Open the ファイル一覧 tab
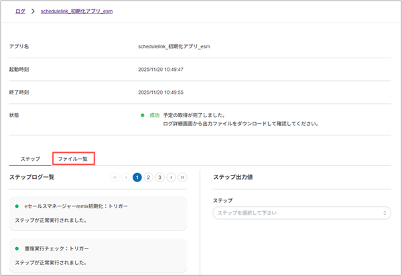The width and height of the screenshot is (402, 276). click(73, 159)
